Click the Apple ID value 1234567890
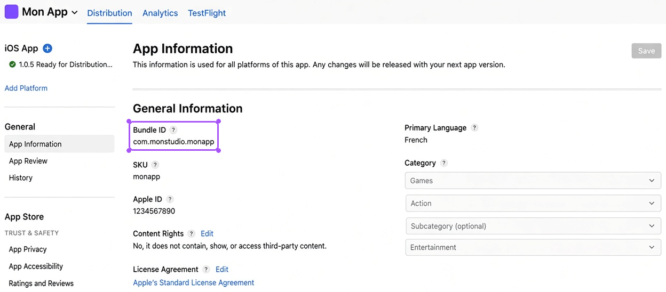This screenshot has width=666, height=292. pyautogui.click(x=154, y=211)
